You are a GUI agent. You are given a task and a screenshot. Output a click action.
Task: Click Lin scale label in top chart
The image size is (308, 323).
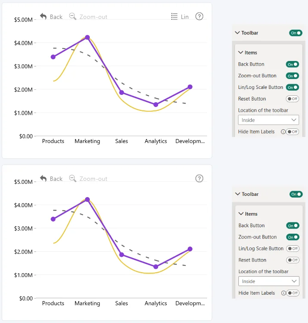click(x=185, y=17)
